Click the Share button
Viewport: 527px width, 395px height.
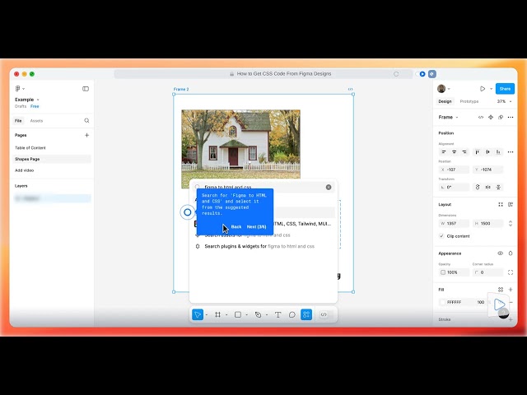[x=505, y=89]
